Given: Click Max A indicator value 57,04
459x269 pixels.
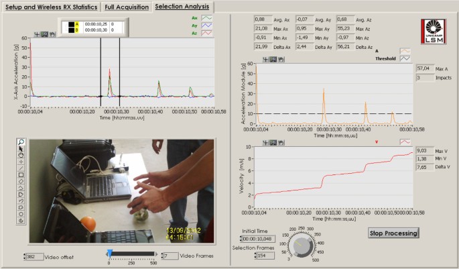Looking at the screenshot, I should (425, 68).
